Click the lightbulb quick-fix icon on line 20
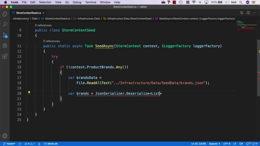Screen dimensions: 260x146 pos(29,92)
